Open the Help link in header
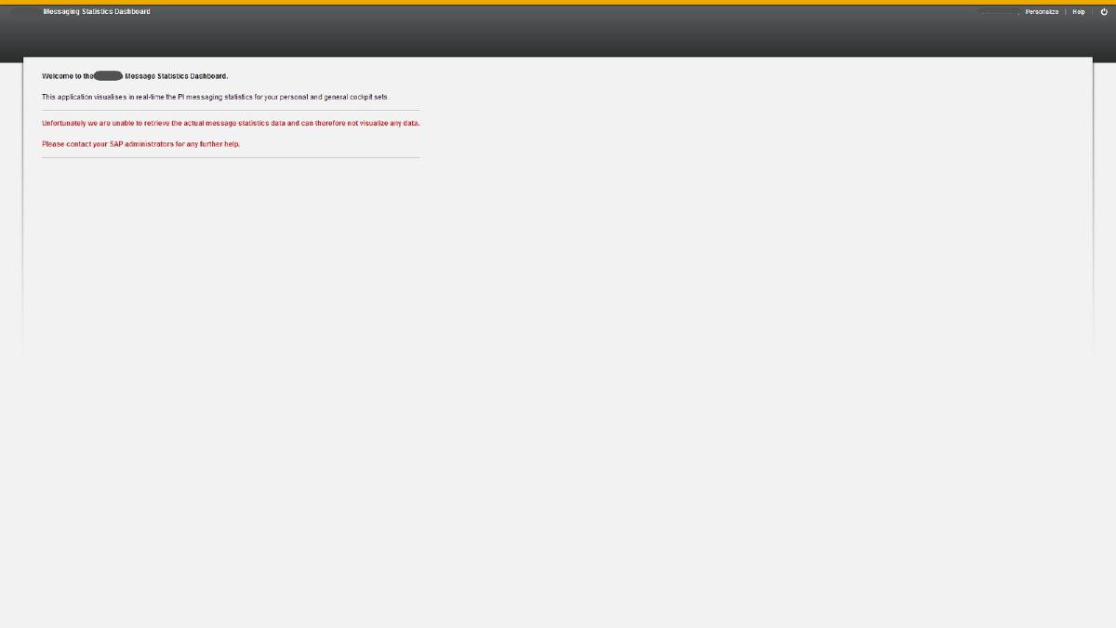 coord(1078,12)
